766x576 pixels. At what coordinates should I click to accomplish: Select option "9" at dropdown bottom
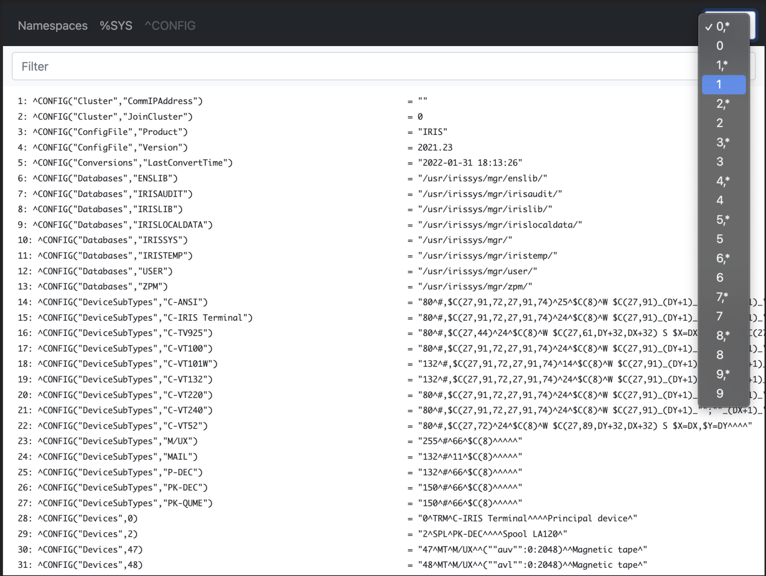720,394
